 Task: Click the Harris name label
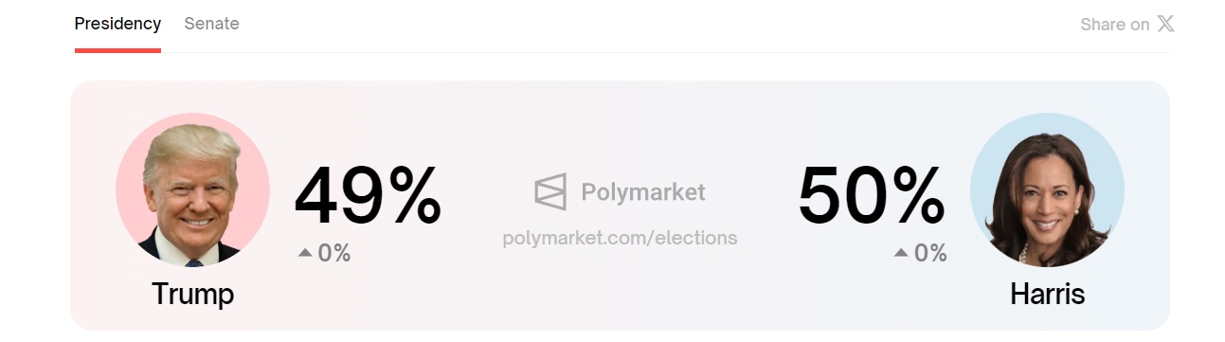coord(1047,294)
